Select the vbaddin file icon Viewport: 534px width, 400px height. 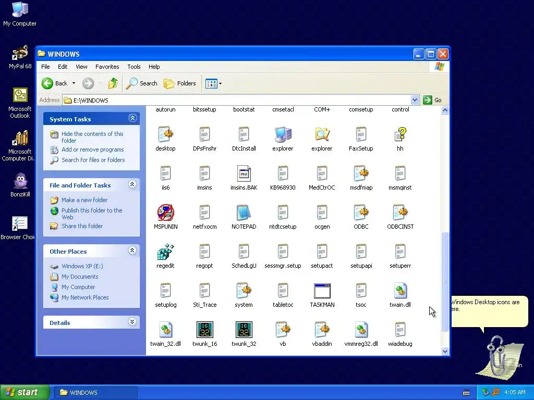(322, 330)
